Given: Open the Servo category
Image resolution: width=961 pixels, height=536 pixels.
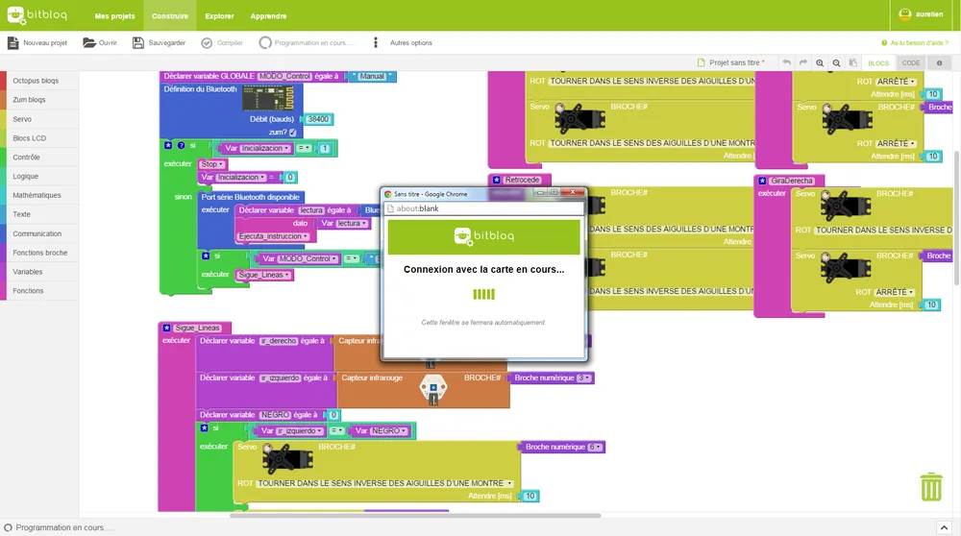Looking at the screenshot, I should [39, 119].
